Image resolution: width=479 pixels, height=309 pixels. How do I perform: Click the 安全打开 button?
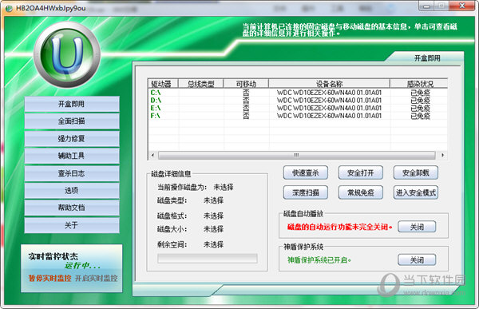coord(361,172)
